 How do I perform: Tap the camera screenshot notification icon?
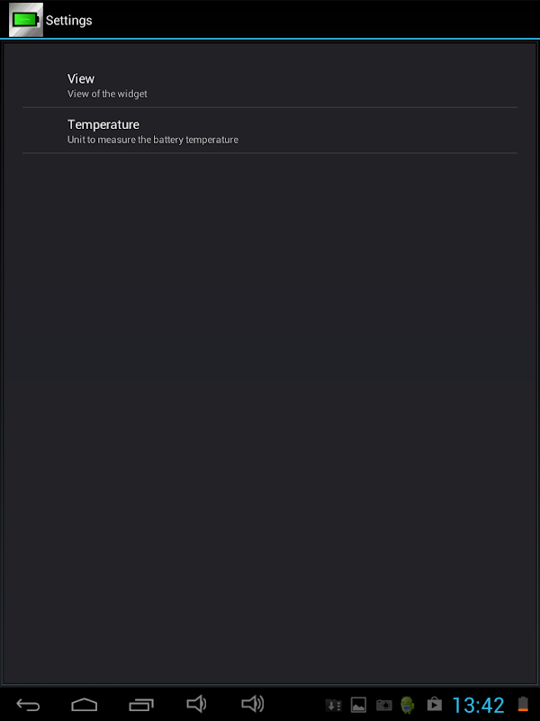(383, 705)
